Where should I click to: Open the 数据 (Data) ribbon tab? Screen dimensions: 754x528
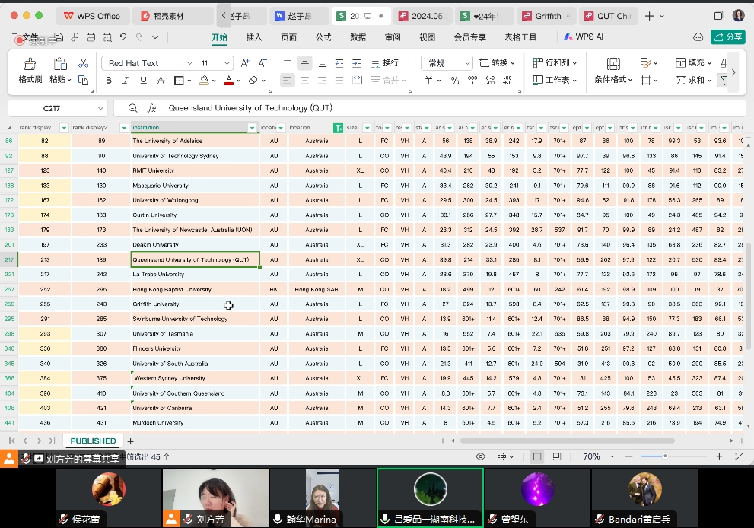358,37
